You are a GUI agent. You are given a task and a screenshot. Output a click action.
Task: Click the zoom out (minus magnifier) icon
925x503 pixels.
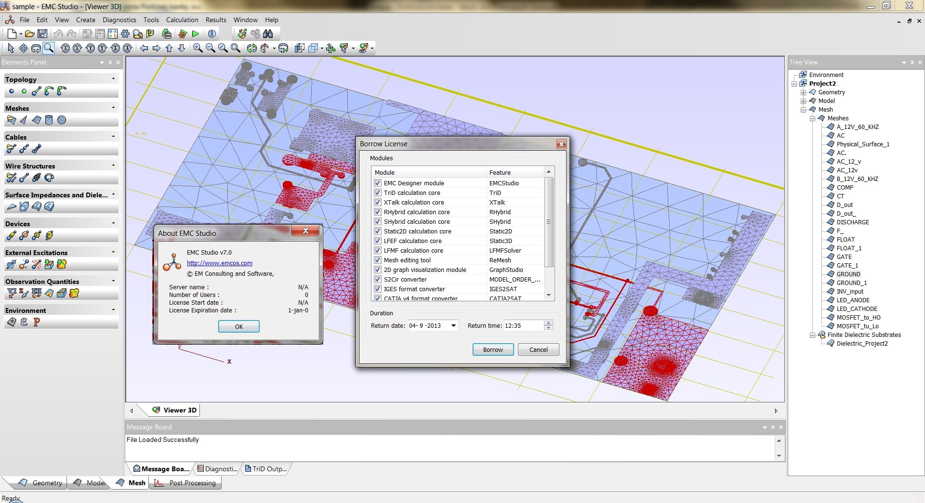[x=210, y=48]
